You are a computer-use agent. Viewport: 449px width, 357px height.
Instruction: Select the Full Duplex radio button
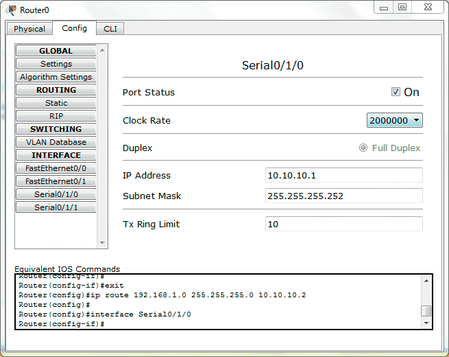363,148
